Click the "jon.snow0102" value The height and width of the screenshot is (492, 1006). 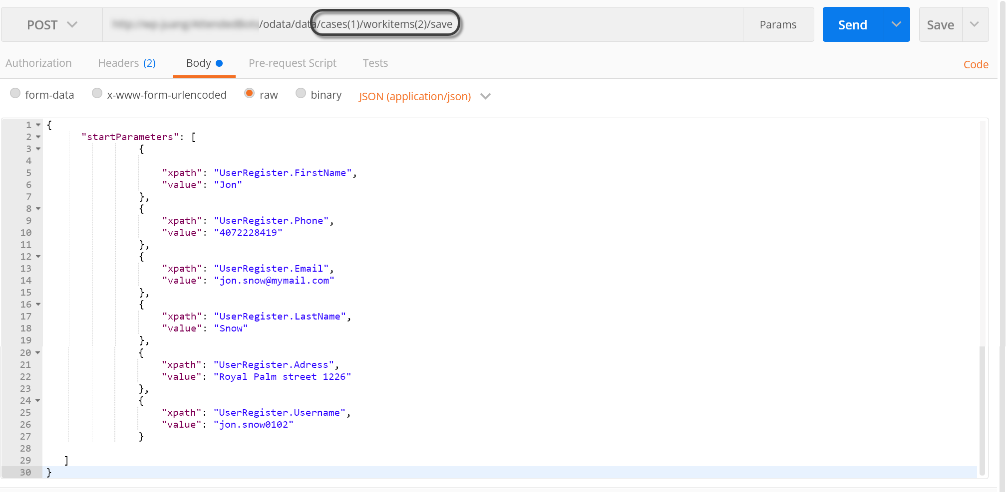[253, 425]
